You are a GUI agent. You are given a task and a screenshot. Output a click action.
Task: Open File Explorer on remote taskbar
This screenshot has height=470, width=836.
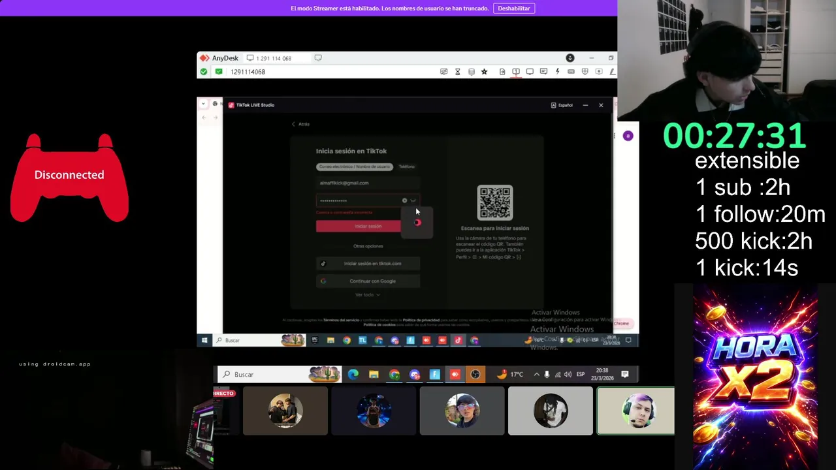330,340
